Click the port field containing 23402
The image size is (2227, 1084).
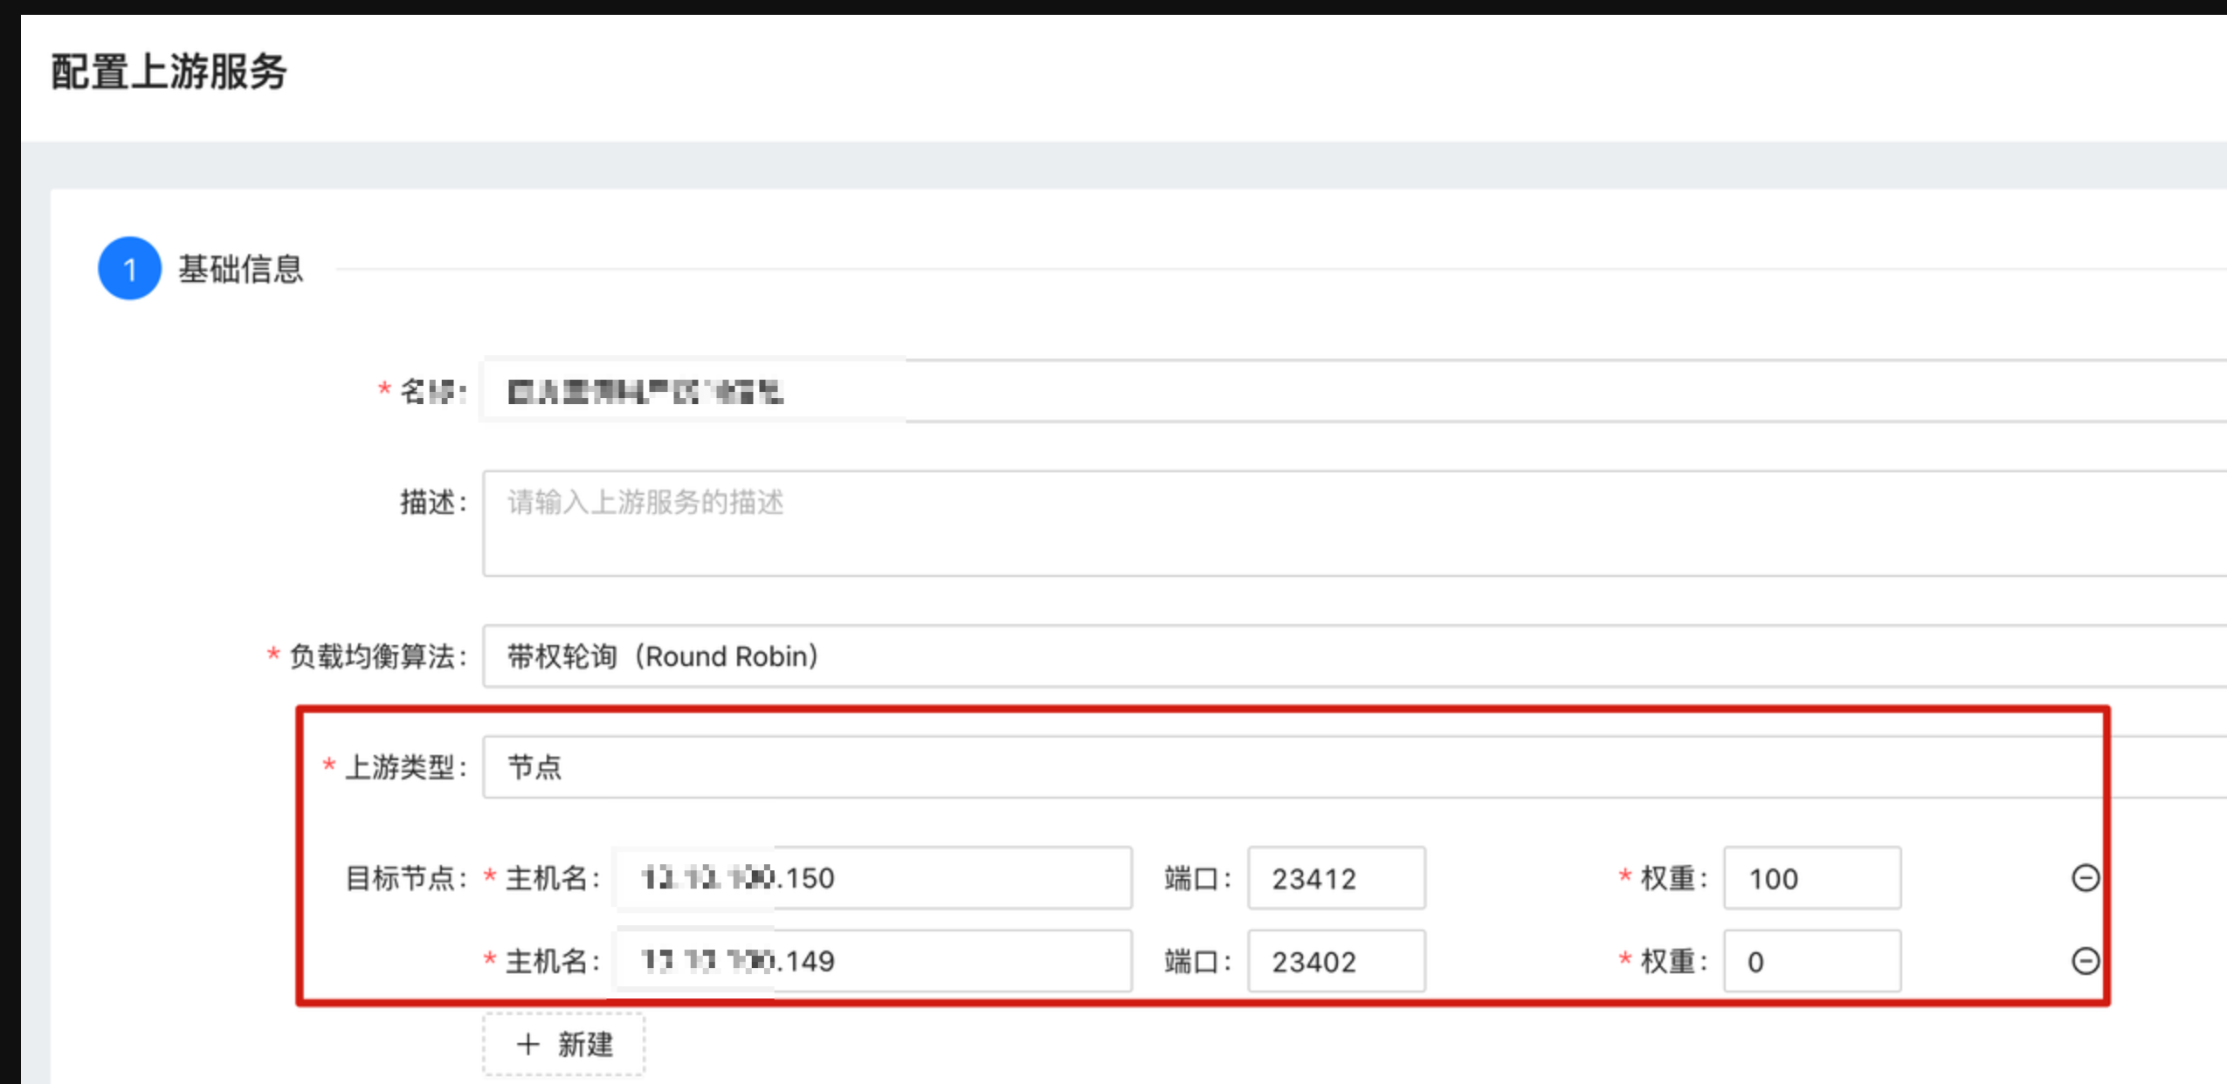point(1336,961)
